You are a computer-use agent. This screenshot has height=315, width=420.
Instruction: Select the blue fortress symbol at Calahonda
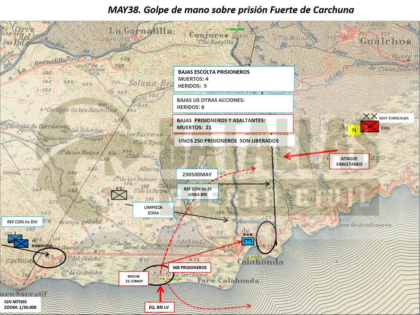(x=248, y=241)
